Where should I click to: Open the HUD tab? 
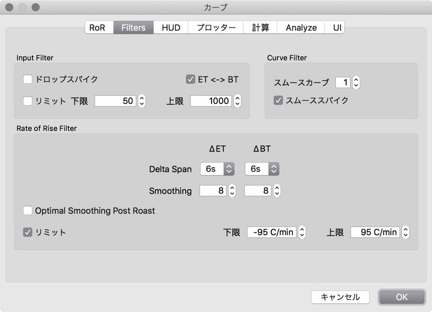tap(171, 27)
